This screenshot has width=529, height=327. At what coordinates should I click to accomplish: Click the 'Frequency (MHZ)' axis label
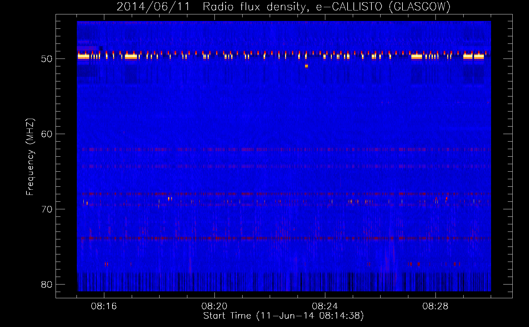pyautogui.click(x=30, y=157)
